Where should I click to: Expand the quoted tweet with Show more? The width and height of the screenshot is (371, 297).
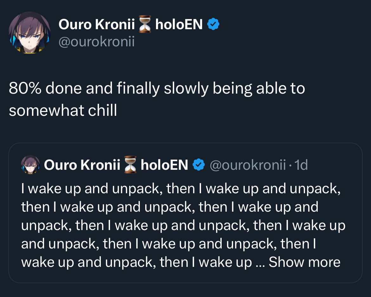pyautogui.click(x=304, y=262)
